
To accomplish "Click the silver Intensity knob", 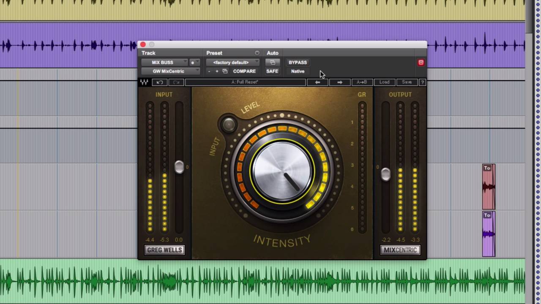I will tap(282, 170).
